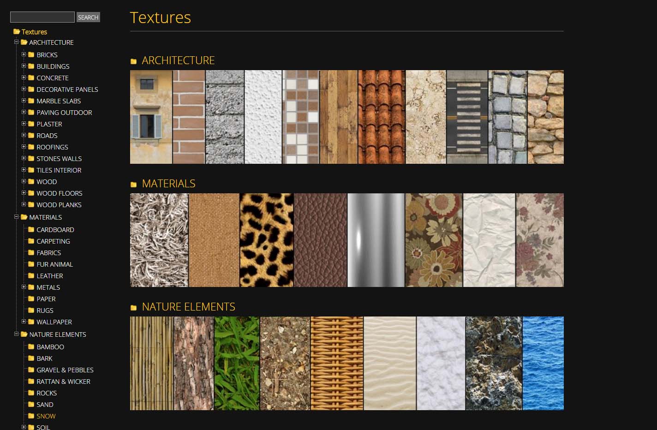
Task: Open the rippled sand texture thumbnail
Action: [390, 363]
